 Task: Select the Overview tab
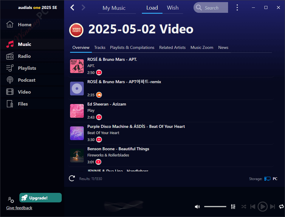[81, 48]
